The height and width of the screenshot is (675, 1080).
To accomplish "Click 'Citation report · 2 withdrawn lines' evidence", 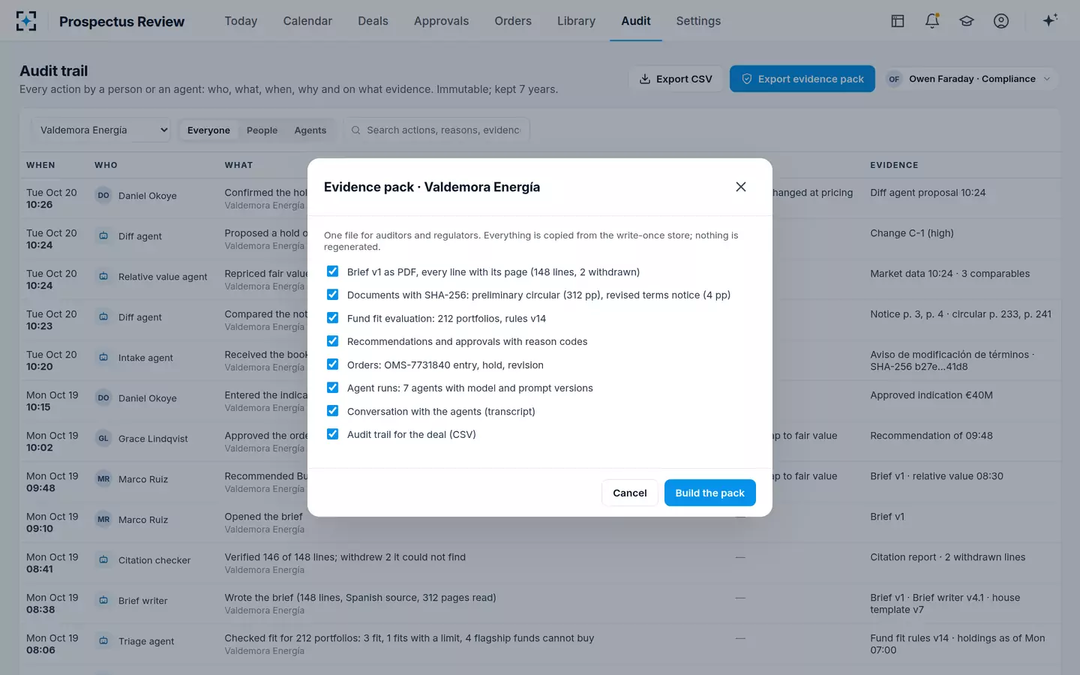I will [x=948, y=557].
